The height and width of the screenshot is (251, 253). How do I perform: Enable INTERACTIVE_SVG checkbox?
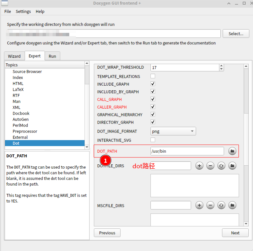[153, 140]
